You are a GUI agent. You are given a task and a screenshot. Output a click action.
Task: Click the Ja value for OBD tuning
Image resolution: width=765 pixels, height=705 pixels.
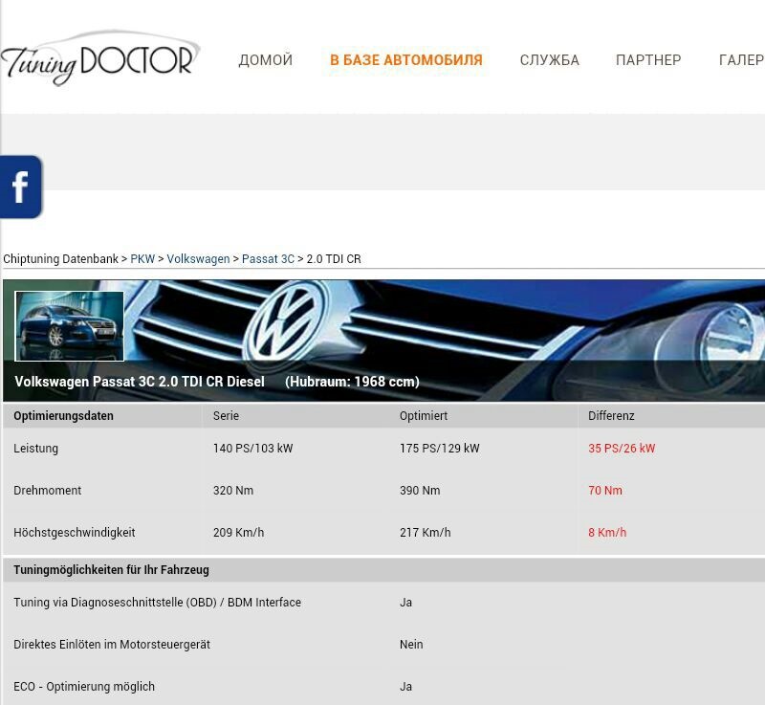(405, 602)
